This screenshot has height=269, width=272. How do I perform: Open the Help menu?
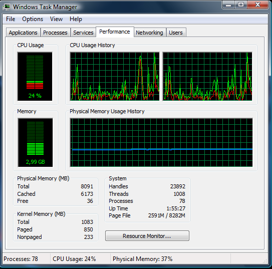(x=76, y=19)
